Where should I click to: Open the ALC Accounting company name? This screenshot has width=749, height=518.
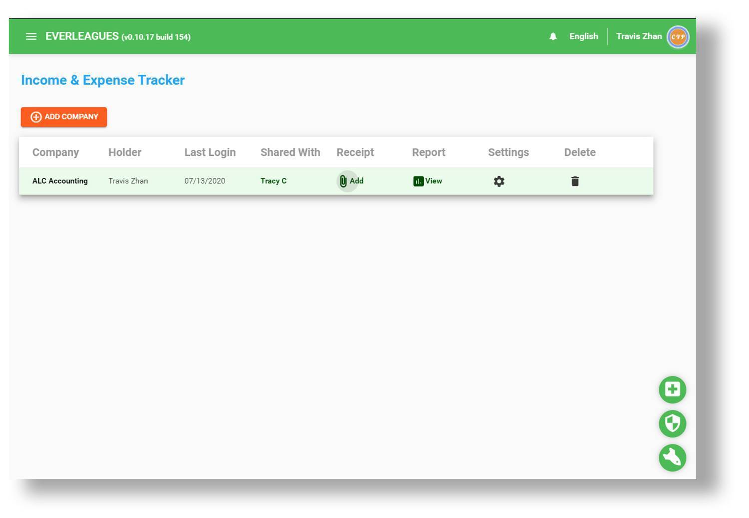pos(60,181)
